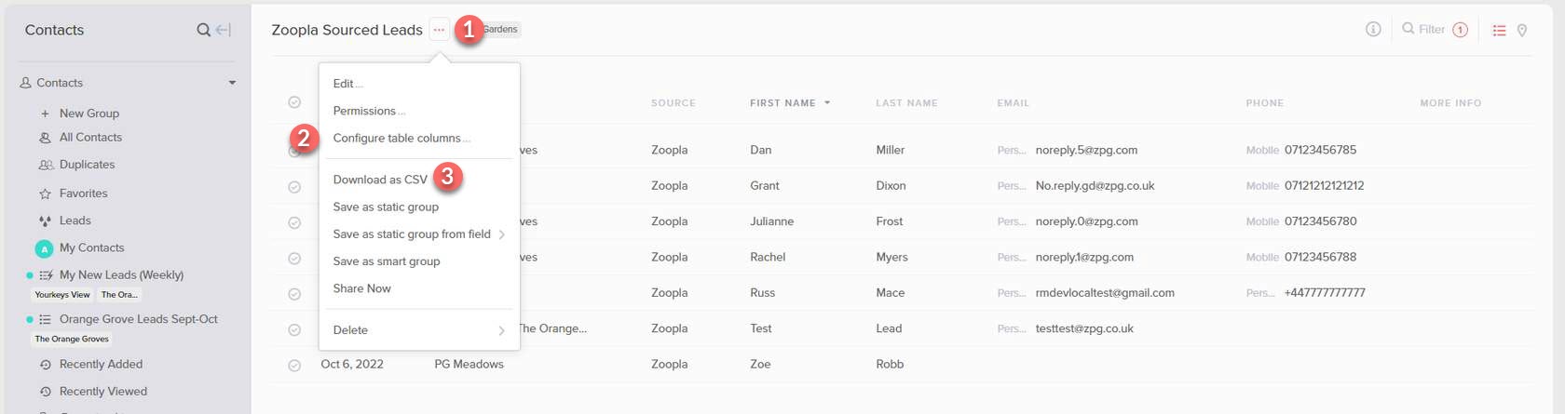This screenshot has width=1565, height=414.
Task: Select the checkbox for Zoe Robb's row
Action: [294, 366]
